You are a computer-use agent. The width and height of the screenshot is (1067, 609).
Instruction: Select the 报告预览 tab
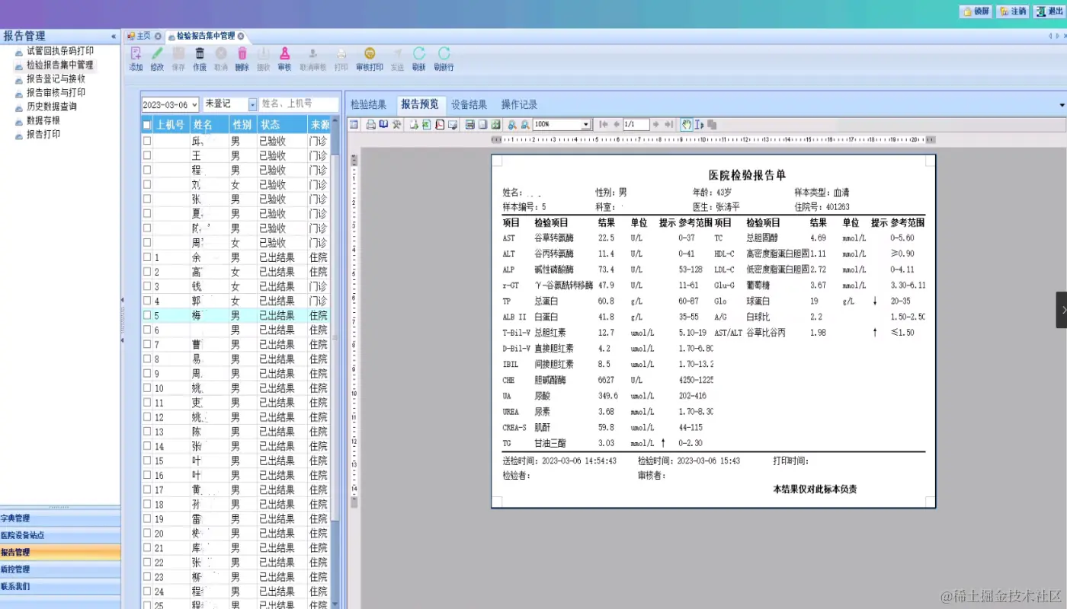[420, 104]
